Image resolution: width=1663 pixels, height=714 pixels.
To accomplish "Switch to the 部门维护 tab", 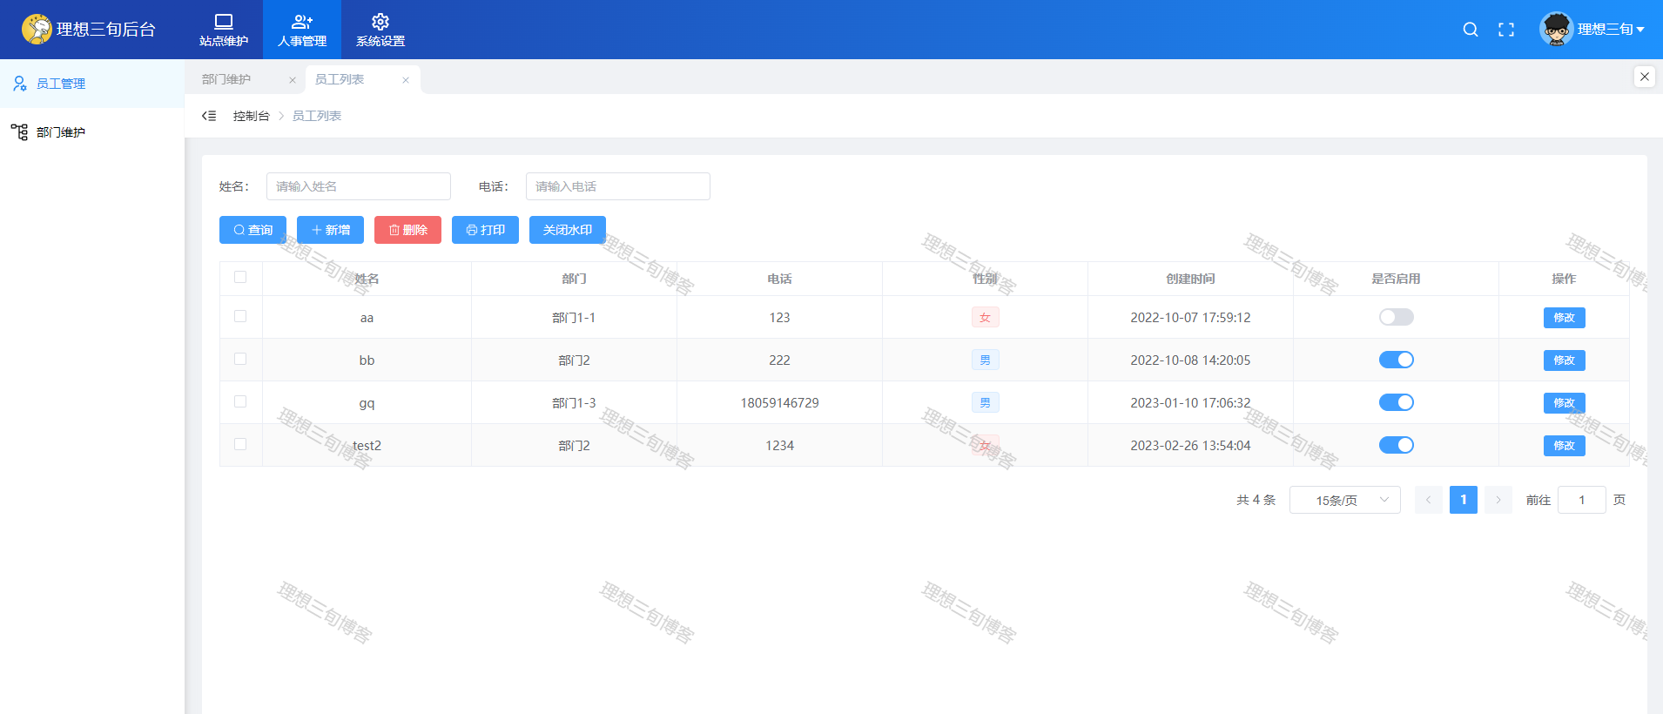I will tap(227, 79).
